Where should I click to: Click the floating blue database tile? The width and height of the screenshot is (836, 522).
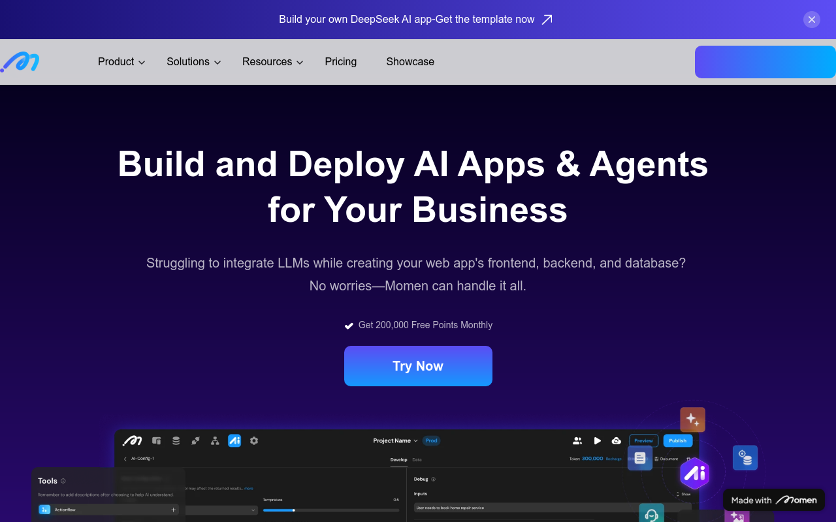(745, 457)
